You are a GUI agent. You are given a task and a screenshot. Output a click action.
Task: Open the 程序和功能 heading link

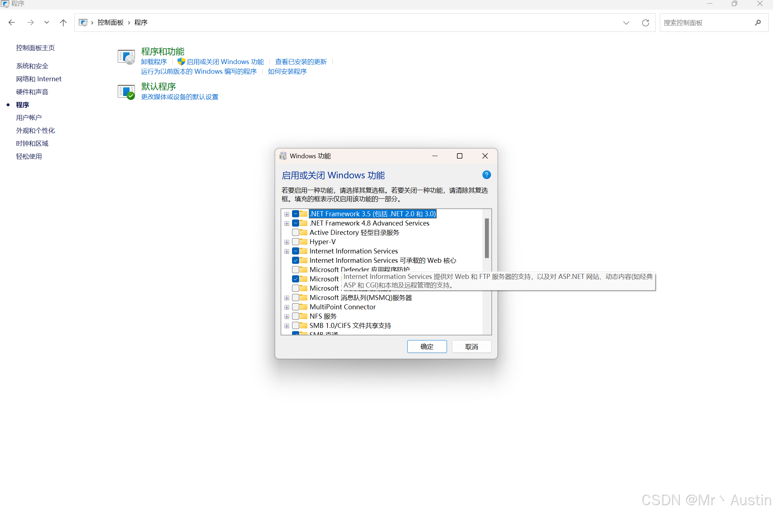(163, 52)
